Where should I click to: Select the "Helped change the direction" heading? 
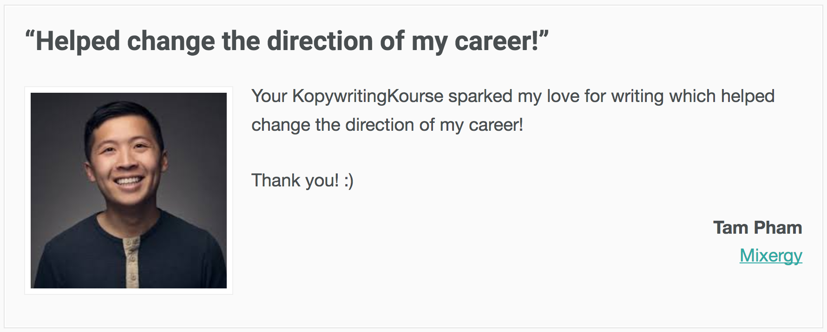point(287,41)
